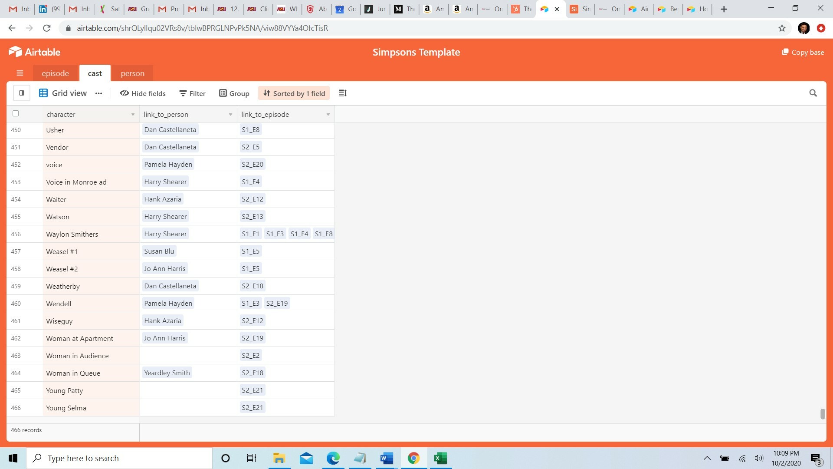Image resolution: width=833 pixels, height=469 pixels.
Task: Open the notification center icon
Action: (x=816, y=459)
